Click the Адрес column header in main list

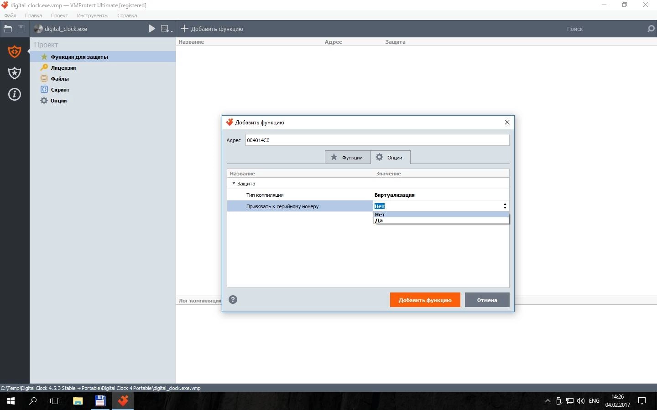(333, 42)
